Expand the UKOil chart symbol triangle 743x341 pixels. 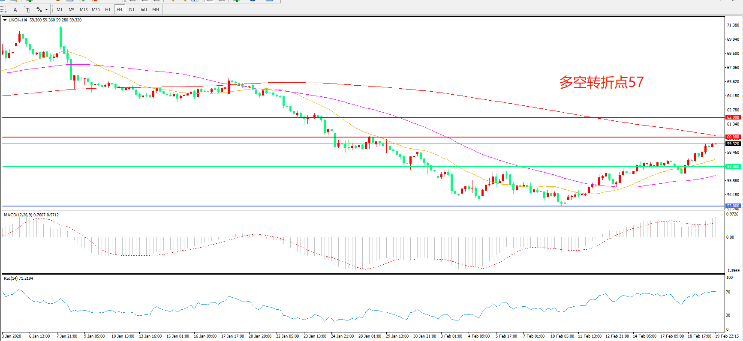[x=5, y=20]
